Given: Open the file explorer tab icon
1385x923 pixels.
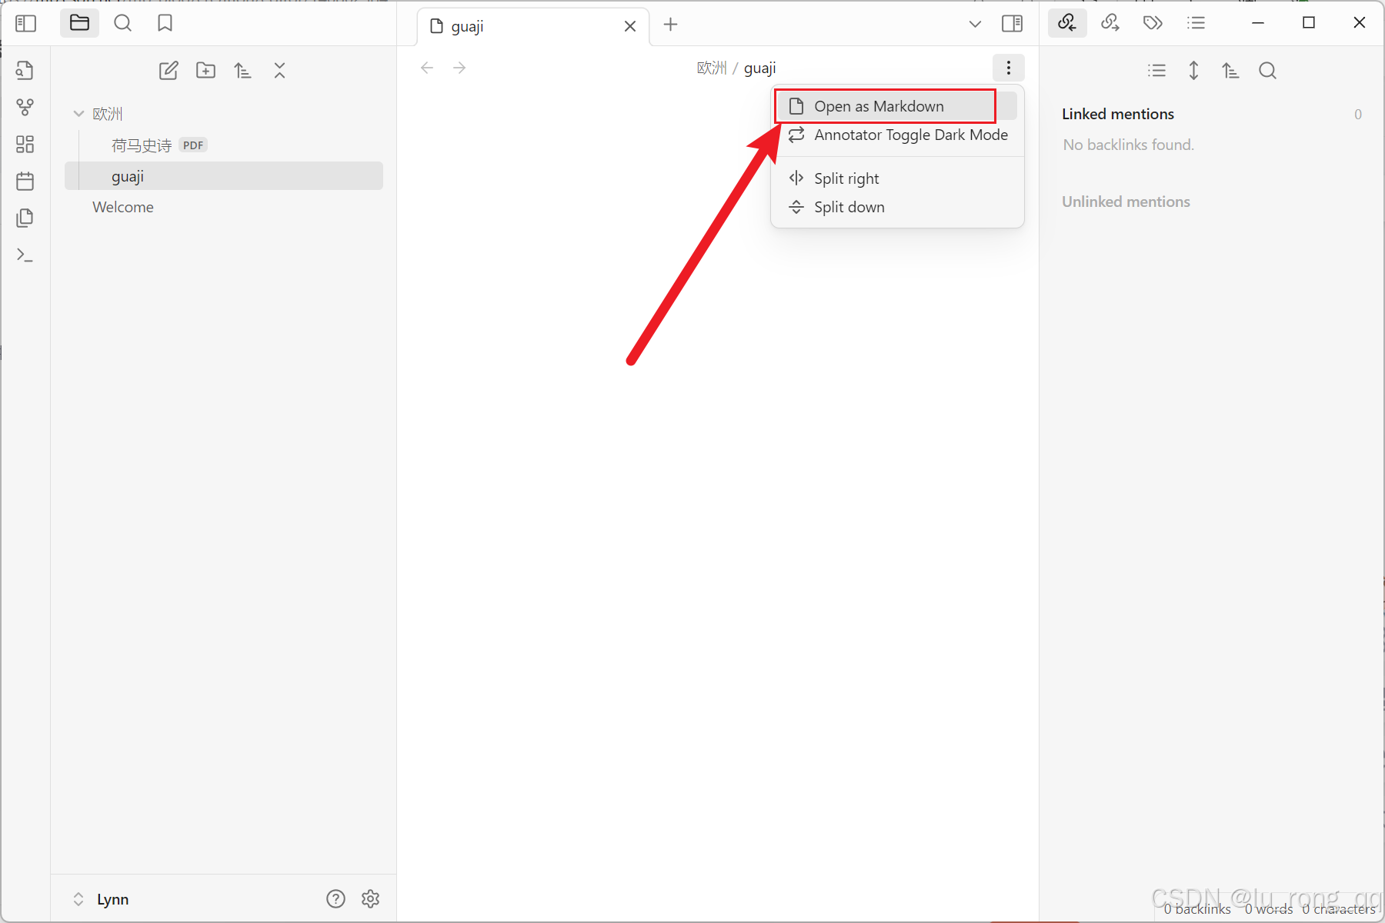Looking at the screenshot, I should (79, 23).
